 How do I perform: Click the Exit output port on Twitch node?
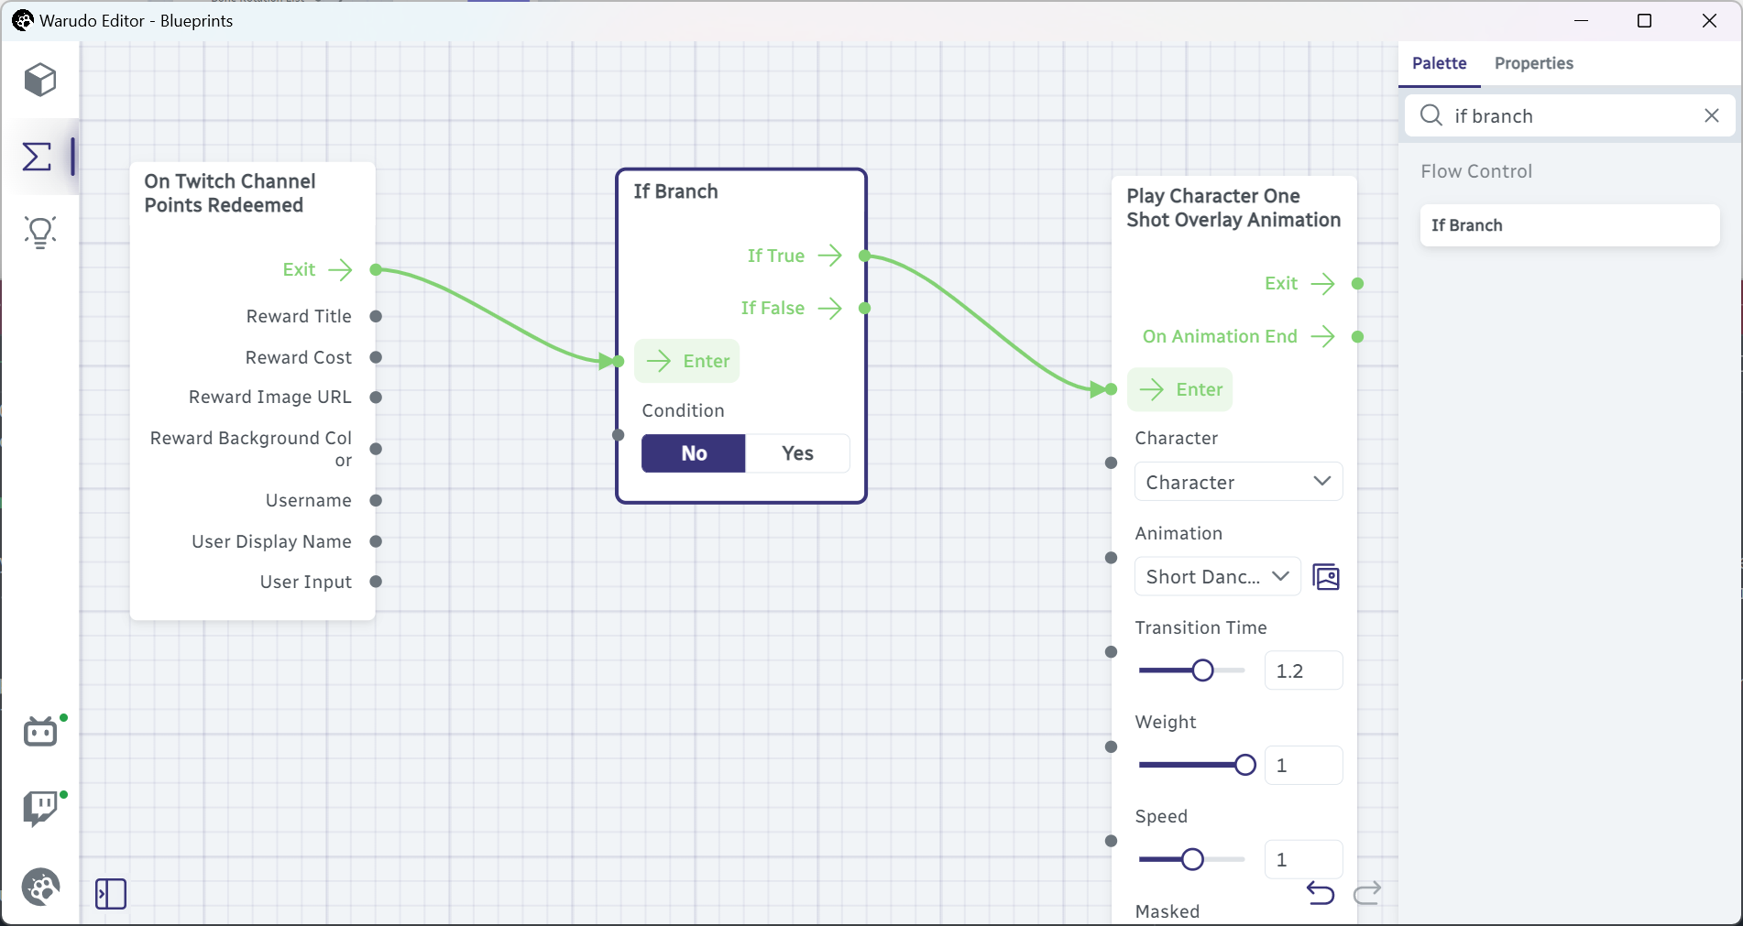[x=376, y=269]
